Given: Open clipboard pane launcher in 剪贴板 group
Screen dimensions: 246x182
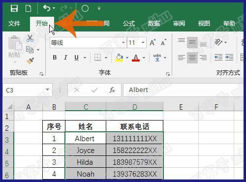Looking at the screenshot, I should (x=41, y=74).
